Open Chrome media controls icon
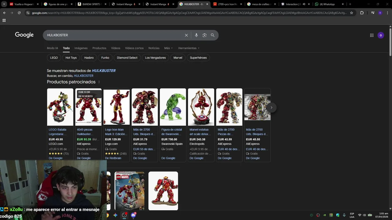392x220 pixels. coord(373,13)
